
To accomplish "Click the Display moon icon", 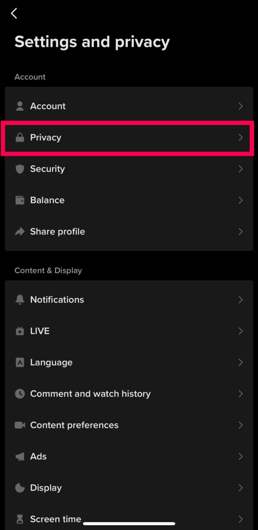I will [19, 488].
